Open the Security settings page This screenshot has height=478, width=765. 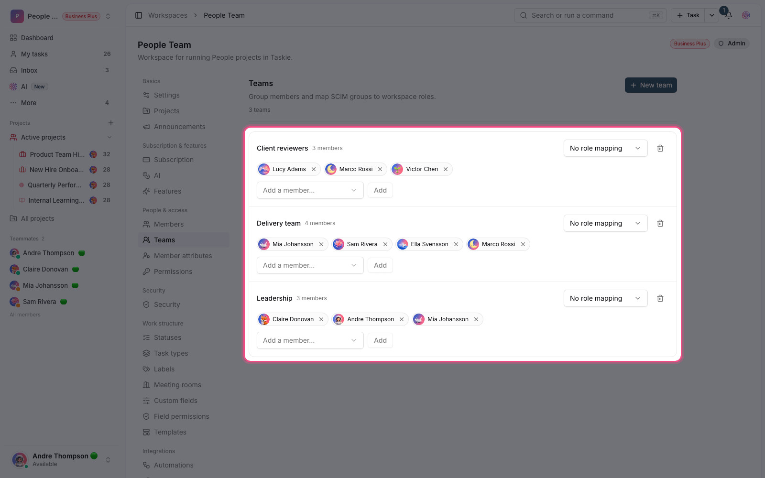[x=184, y=304]
